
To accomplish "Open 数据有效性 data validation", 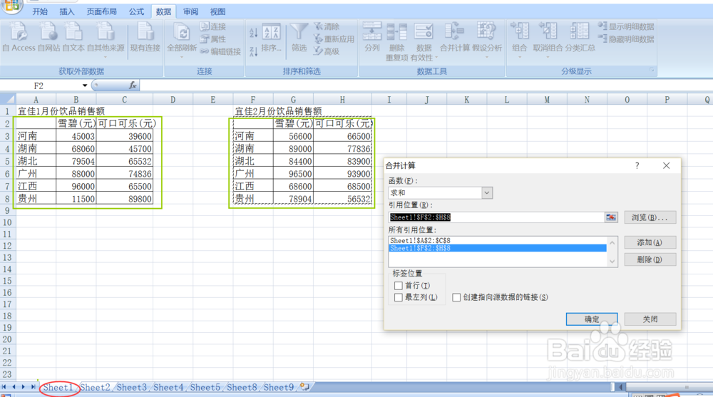I will coord(424,42).
